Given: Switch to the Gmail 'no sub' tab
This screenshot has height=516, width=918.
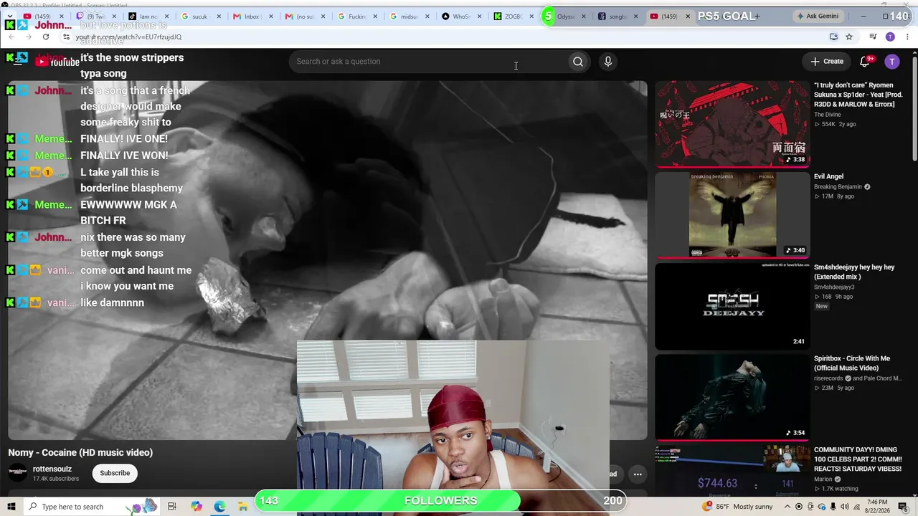Looking at the screenshot, I should (x=305, y=16).
